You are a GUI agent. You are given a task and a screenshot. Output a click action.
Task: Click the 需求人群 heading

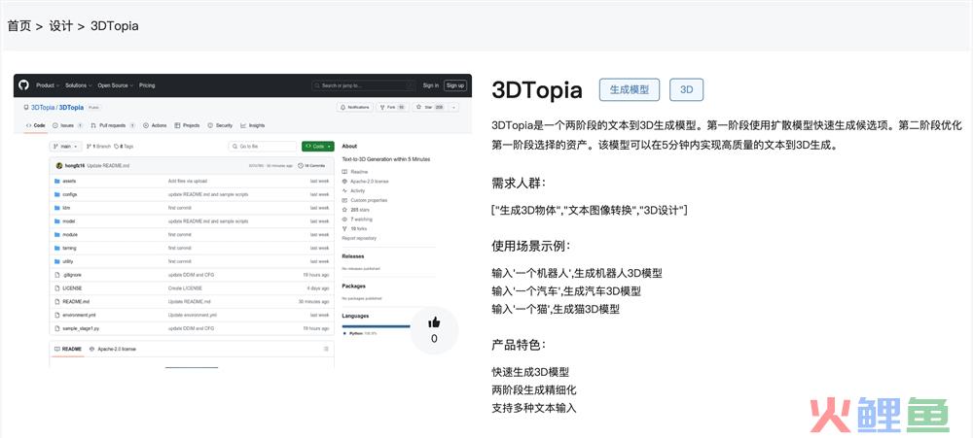click(519, 184)
